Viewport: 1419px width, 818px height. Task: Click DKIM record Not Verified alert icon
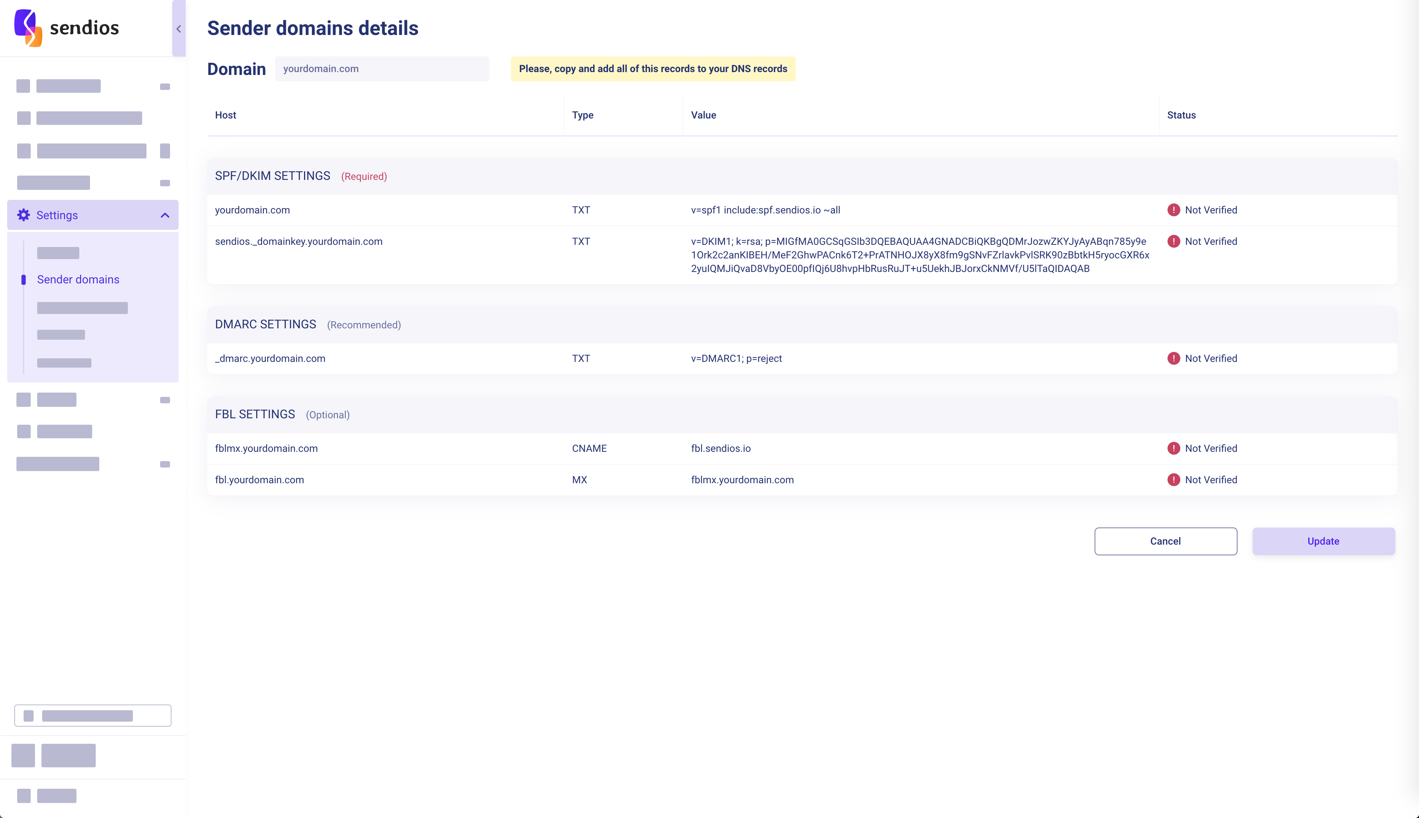tap(1173, 242)
